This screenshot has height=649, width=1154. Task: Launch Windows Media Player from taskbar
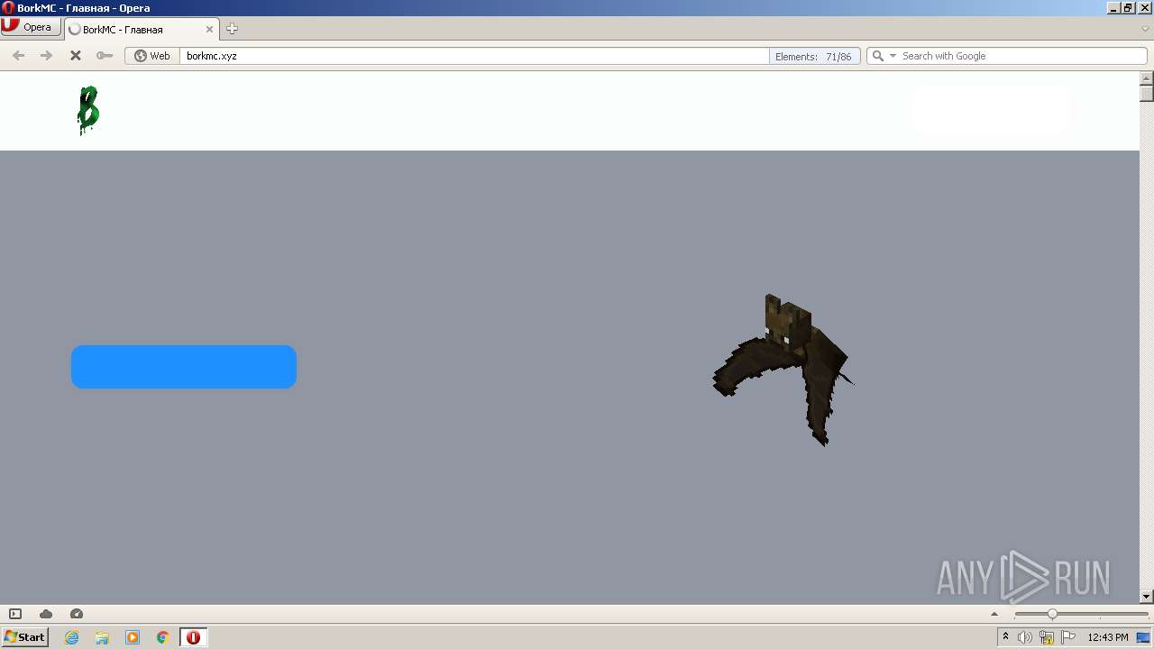pos(133,637)
